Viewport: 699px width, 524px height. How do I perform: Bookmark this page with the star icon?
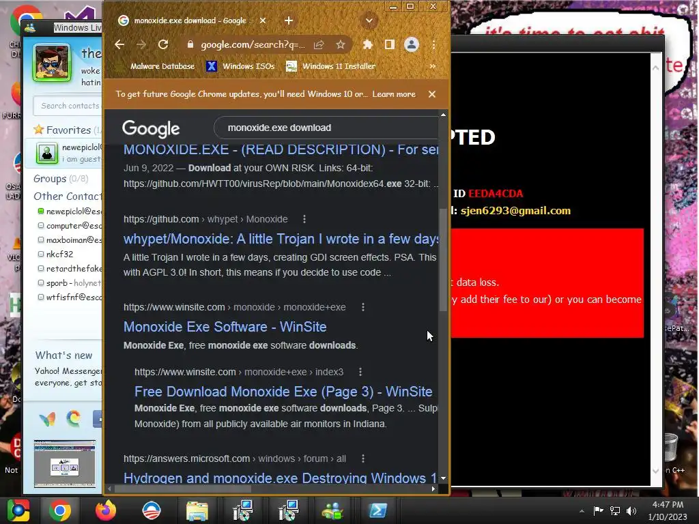click(x=341, y=44)
